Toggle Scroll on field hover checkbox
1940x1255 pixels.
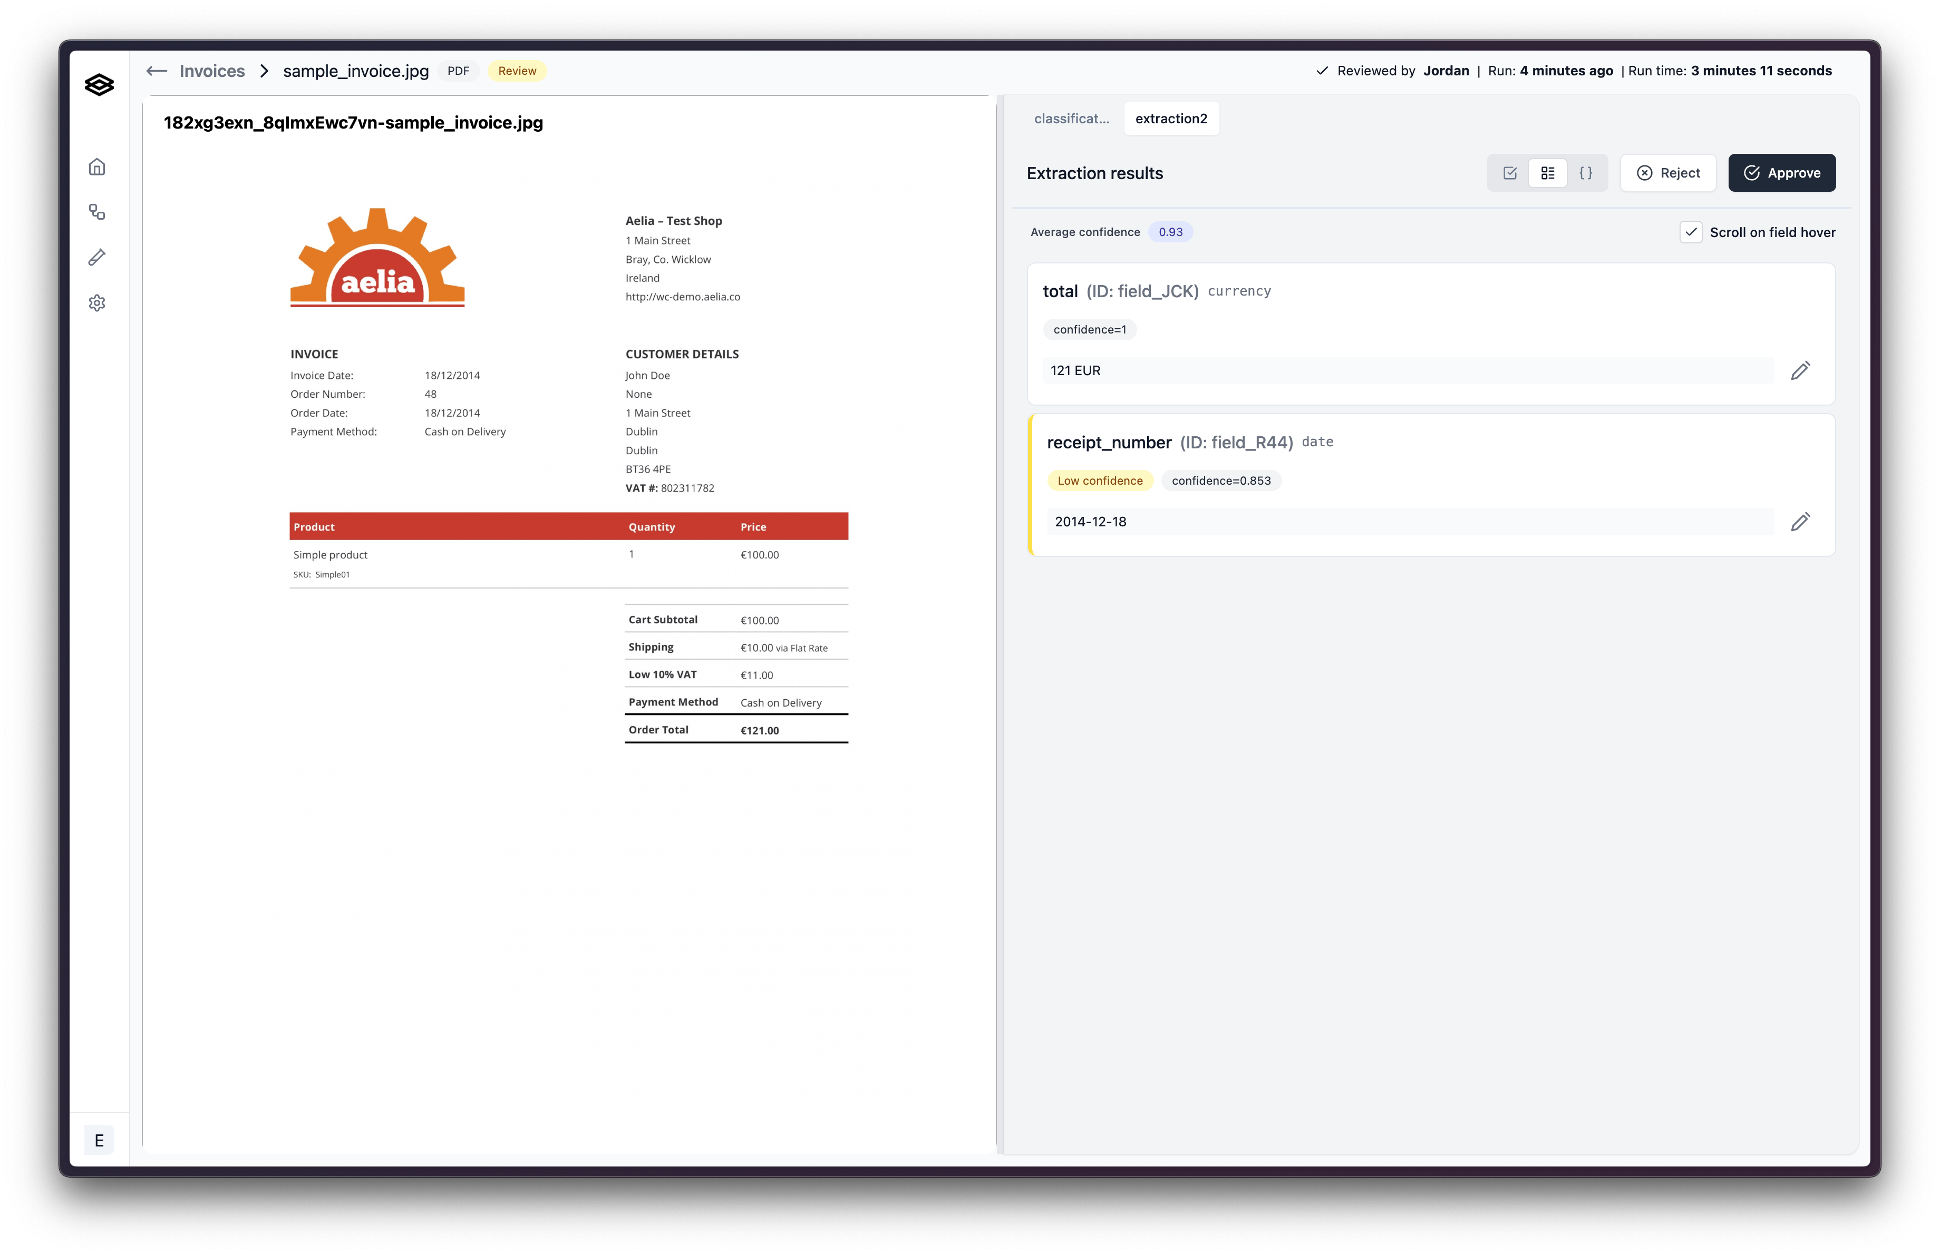pyautogui.click(x=1691, y=232)
